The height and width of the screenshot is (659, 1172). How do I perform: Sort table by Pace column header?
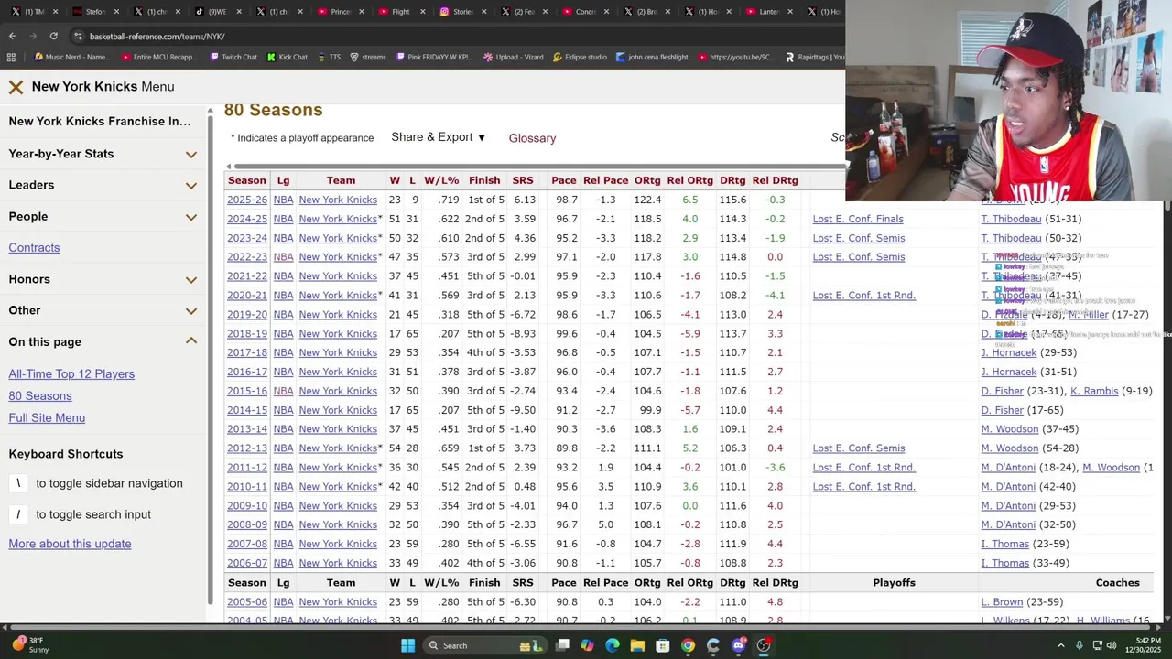pyautogui.click(x=564, y=180)
